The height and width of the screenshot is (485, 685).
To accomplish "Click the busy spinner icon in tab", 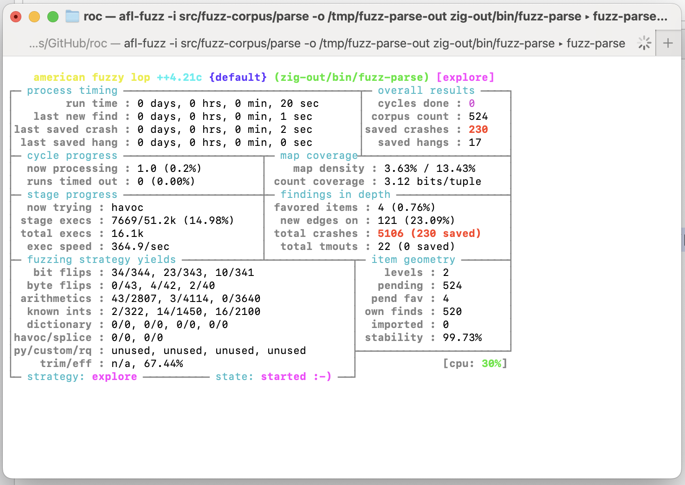I will click(644, 43).
